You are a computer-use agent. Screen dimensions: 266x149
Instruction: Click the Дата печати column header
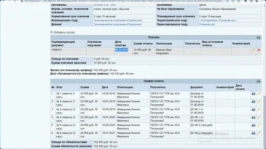point(240,87)
